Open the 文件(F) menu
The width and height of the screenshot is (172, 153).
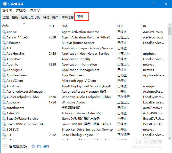(7, 11)
